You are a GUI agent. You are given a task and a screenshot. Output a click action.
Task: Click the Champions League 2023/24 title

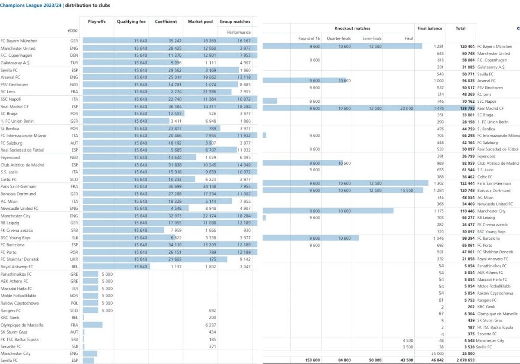tap(31, 6)
